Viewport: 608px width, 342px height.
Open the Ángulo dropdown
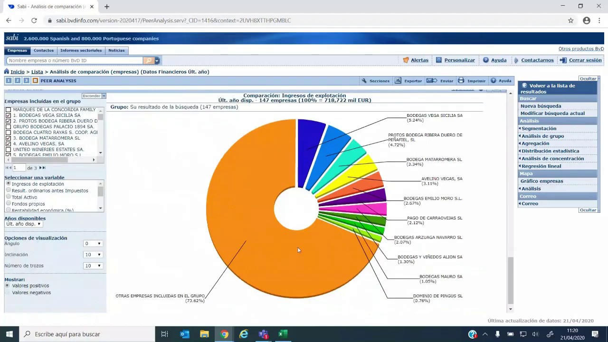(93, 244)
